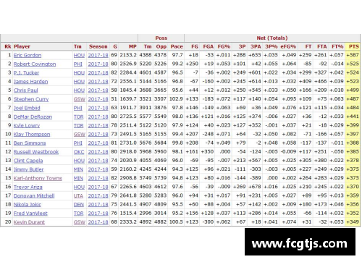Click the eFG% column header

click(288, 46)
